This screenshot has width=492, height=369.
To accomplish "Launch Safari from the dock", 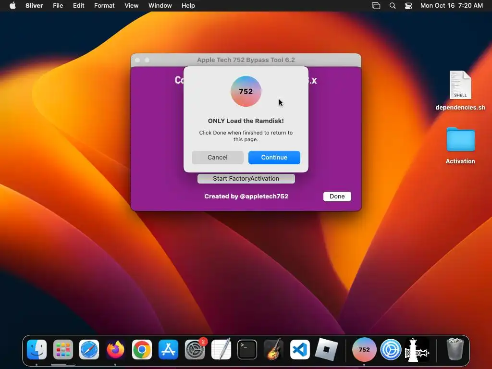I will 89,350.
